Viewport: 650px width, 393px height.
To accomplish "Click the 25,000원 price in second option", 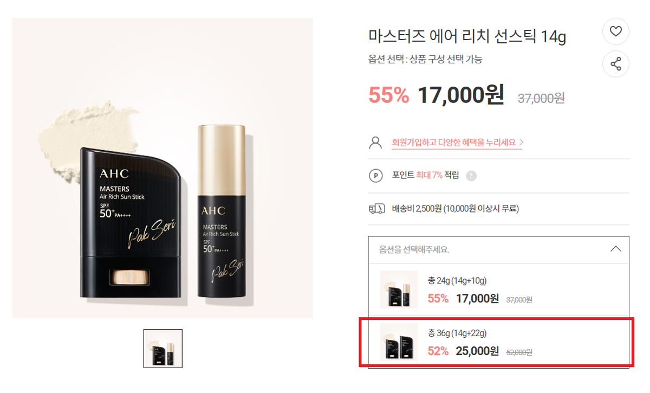I will (x=477, y=351).
